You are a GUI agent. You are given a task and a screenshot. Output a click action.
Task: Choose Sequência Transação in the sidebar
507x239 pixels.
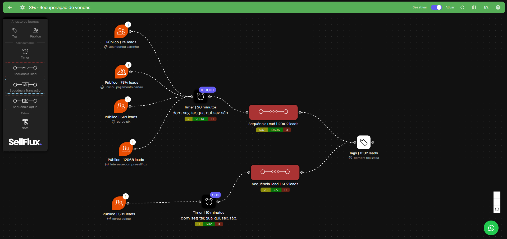point(25,86)
